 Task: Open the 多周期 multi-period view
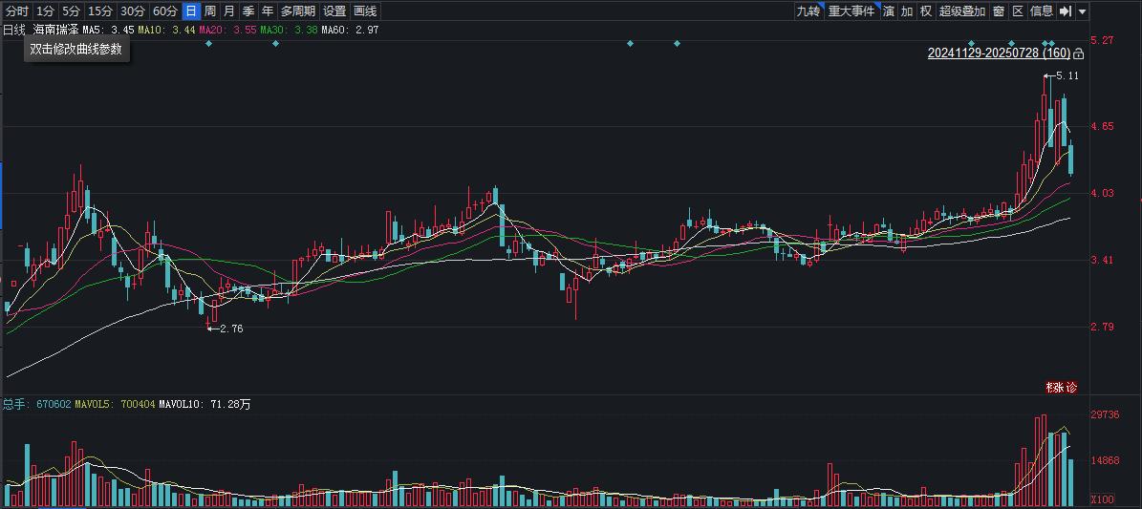pyautogui.click(x=298, y=11)
